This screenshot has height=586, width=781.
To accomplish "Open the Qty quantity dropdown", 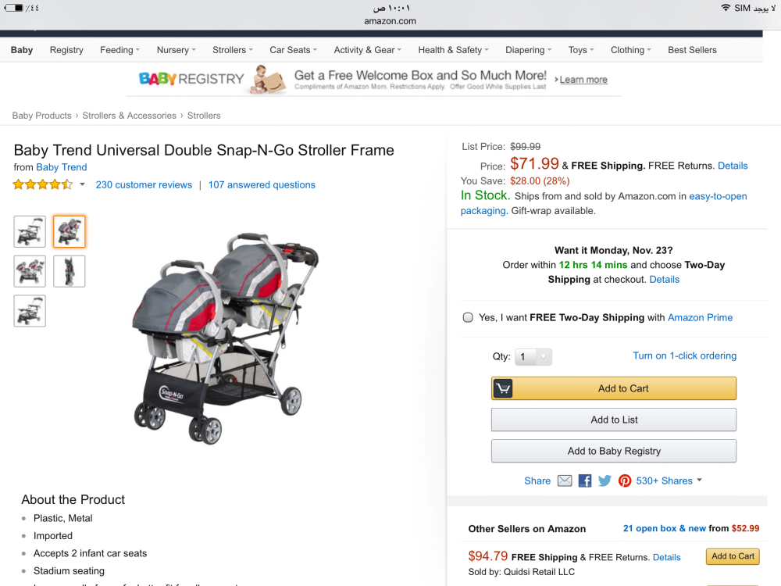I will [533, 357].
